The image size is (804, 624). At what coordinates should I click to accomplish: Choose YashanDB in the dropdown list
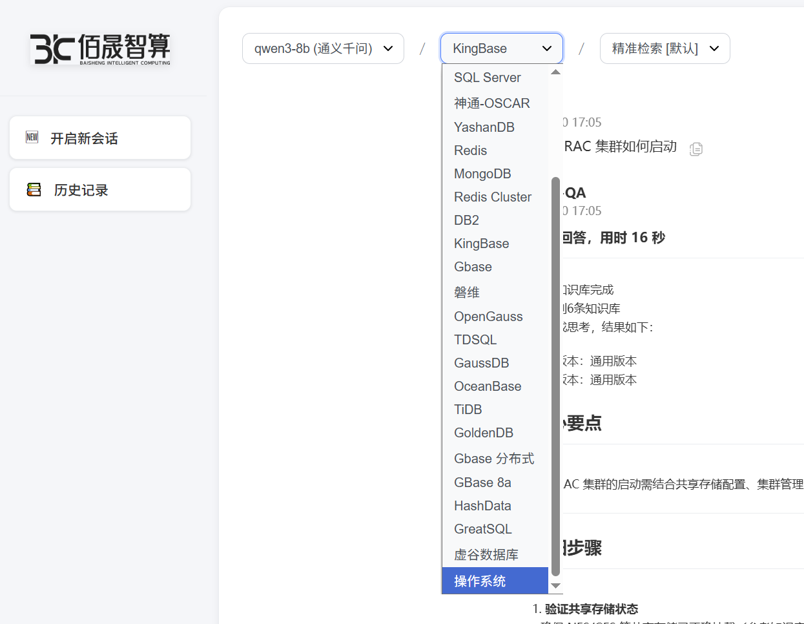pos(495,127)
